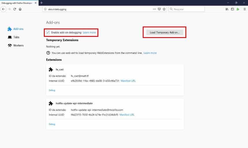
Task: Switch to Tabs section in sidebar
Action: click(14, 37)
